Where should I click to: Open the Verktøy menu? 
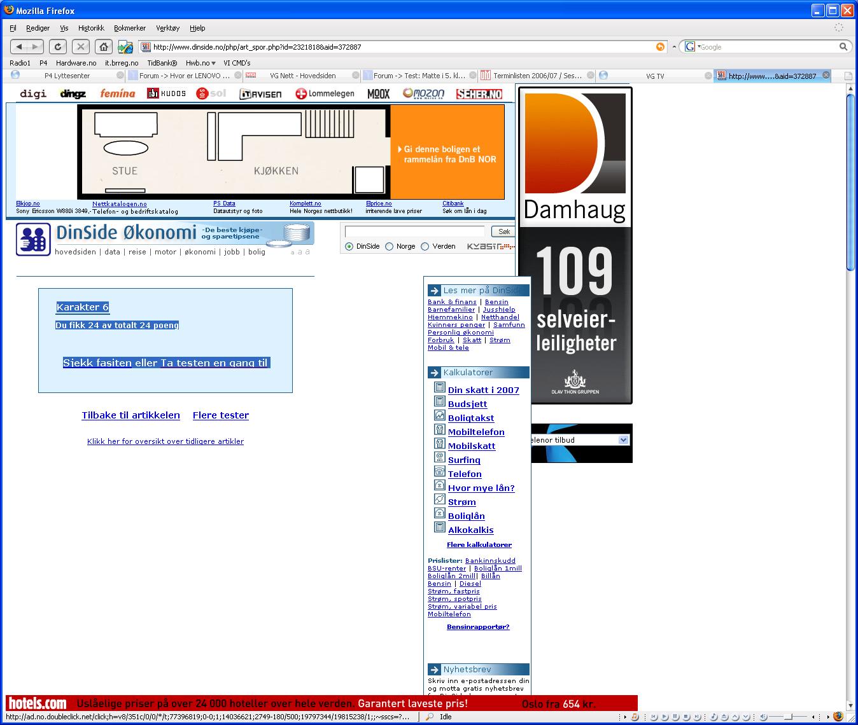click(168, 28)
